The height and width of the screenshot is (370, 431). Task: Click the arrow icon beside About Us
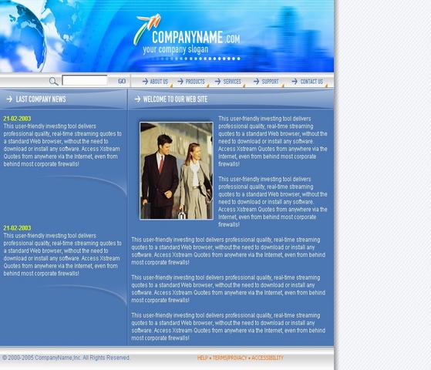click(145, 82)
